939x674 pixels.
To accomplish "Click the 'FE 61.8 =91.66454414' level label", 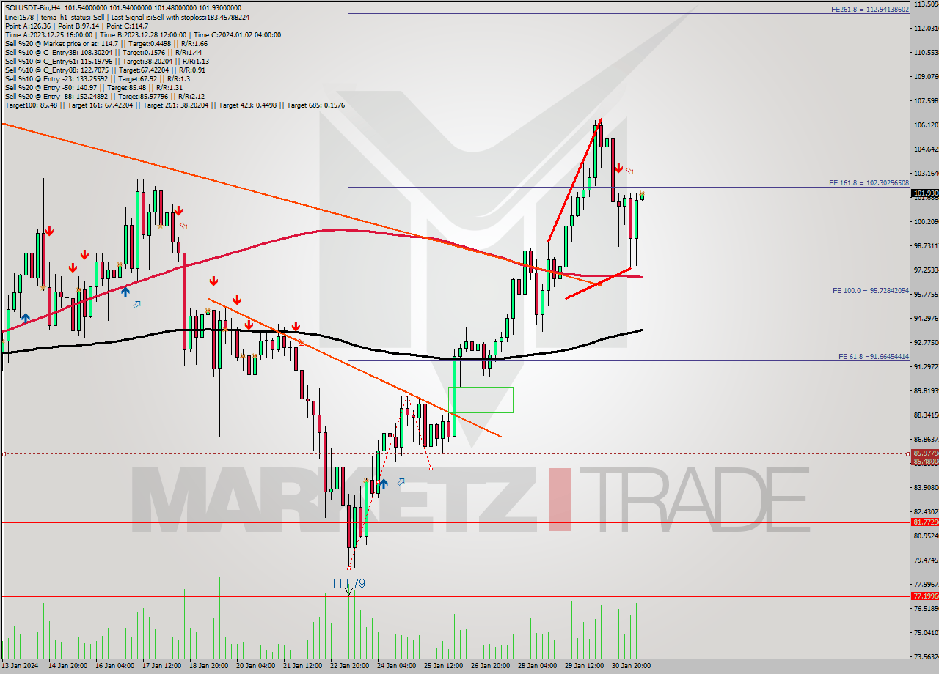I will [873, 356].
